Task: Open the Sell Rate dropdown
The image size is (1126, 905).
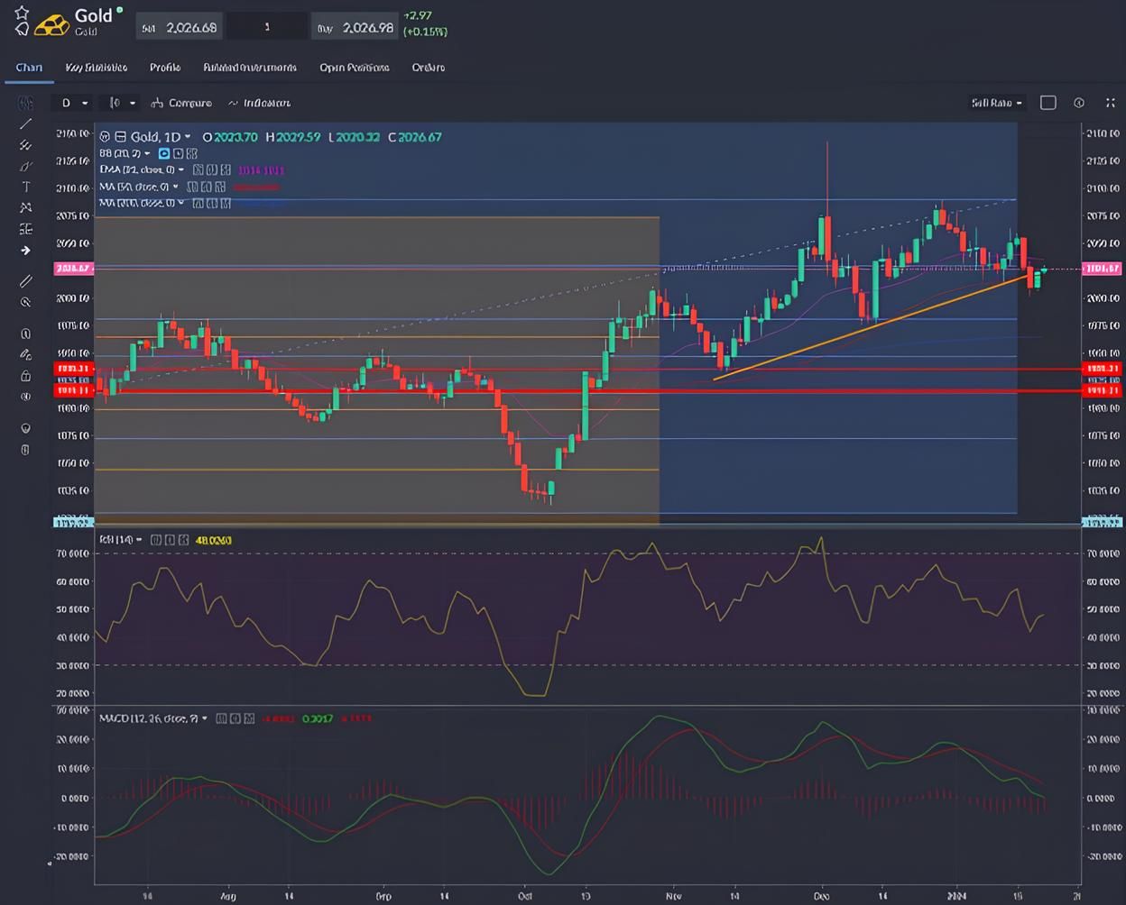Action: [995, 103]
